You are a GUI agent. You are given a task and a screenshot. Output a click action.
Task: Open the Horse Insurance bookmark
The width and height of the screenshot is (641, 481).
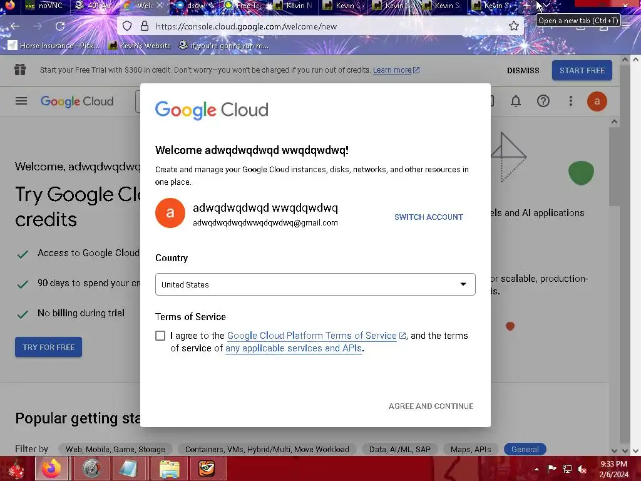(x=54, y=45)
